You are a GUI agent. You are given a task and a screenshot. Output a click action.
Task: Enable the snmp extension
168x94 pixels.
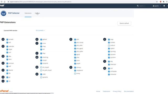75,74
